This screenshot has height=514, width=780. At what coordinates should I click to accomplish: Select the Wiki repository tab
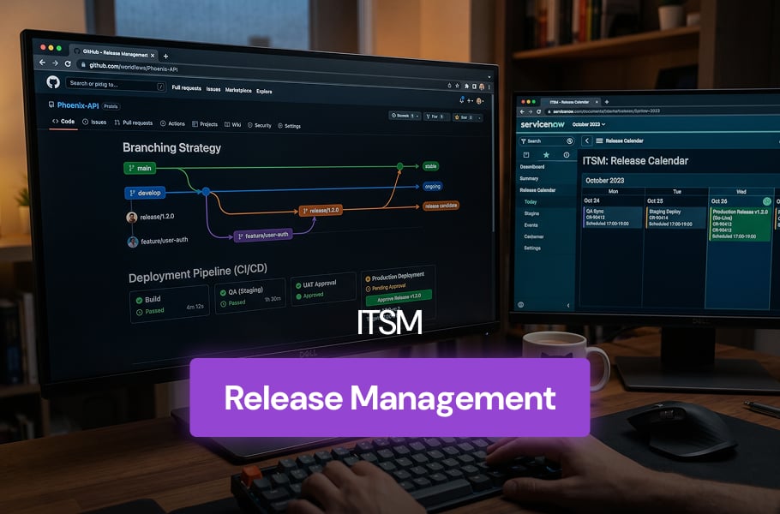pos(233,125)
